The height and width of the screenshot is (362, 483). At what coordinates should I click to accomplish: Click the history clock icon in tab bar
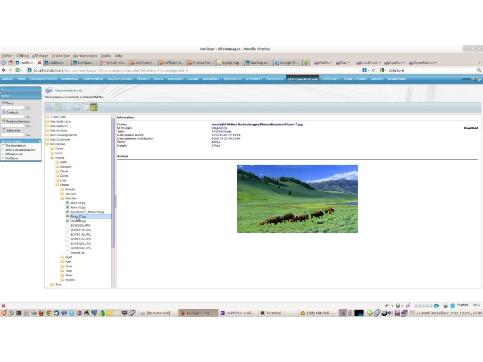point(3,63)
